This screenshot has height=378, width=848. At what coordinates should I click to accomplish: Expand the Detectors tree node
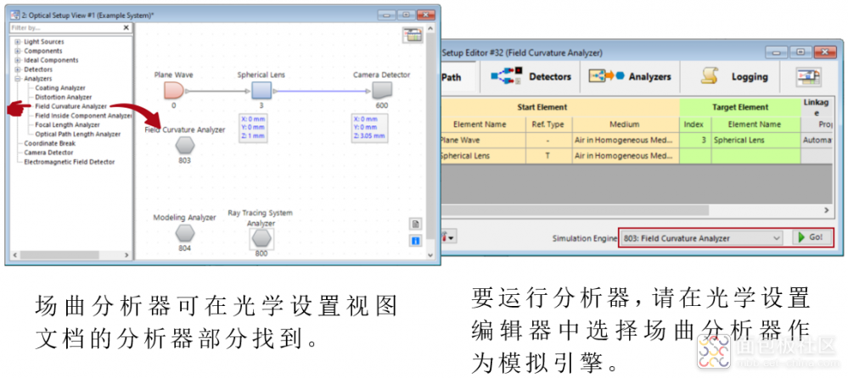pyautogui.click(x=18, y=69)
